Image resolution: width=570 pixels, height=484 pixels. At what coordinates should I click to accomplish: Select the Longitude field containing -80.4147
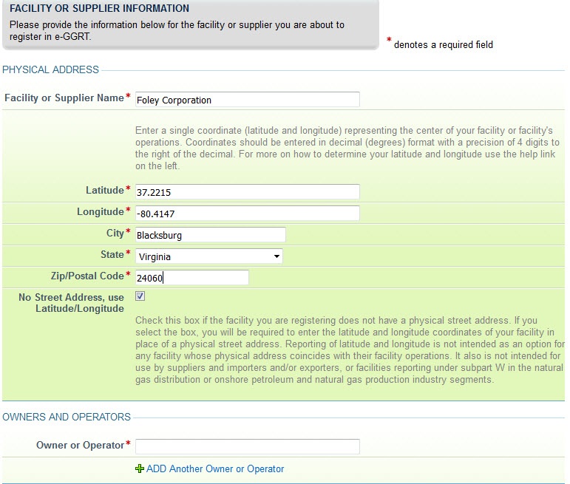point(248,214)
